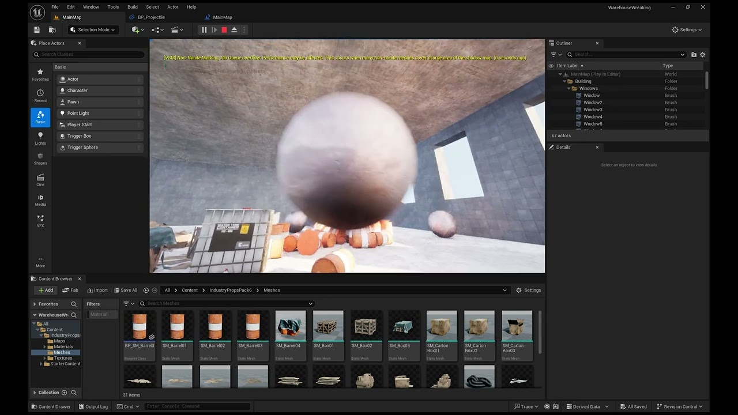This screenshot has height=415, width=738.
Task: Save current level with floppy disk icon
Action: point(37,30)
